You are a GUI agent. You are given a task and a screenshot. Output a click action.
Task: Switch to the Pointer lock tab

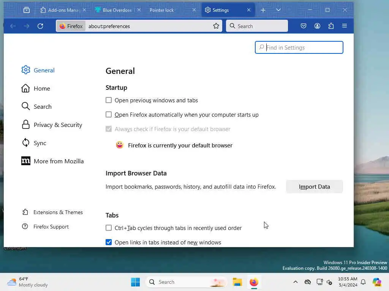point(162,10)
